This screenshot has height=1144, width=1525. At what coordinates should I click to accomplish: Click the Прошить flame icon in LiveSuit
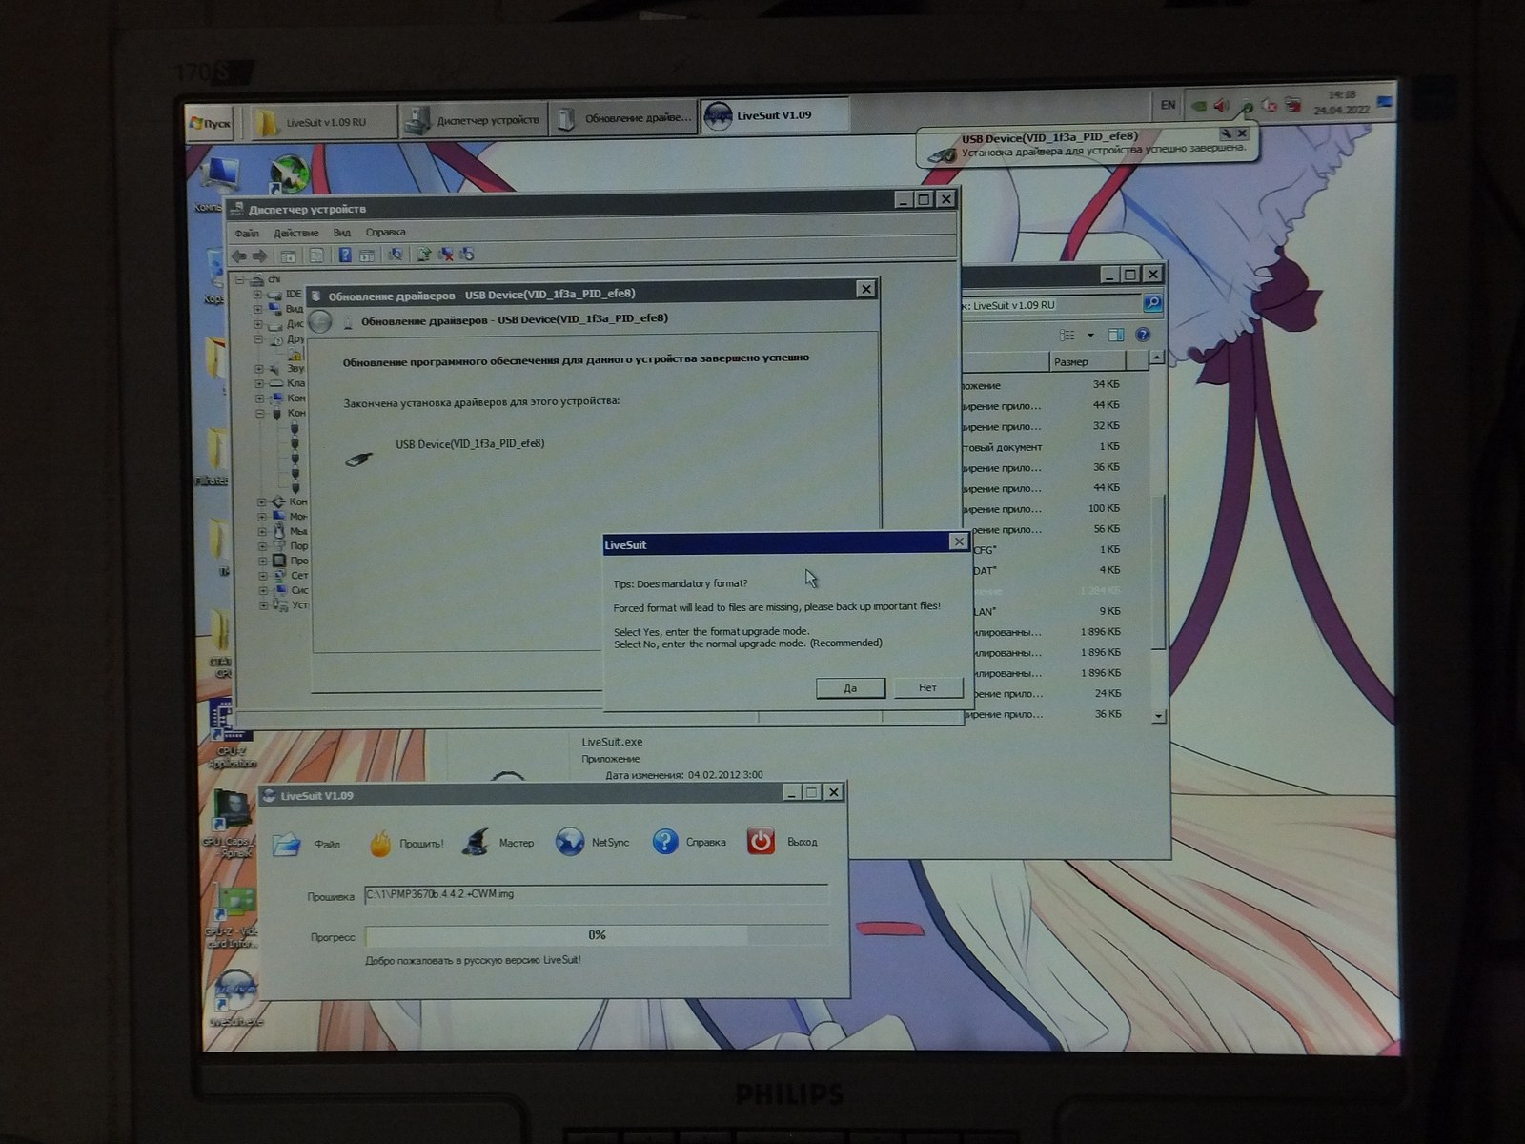coord(380,844)
